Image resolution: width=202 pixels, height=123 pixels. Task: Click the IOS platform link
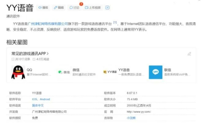point(34,99)
